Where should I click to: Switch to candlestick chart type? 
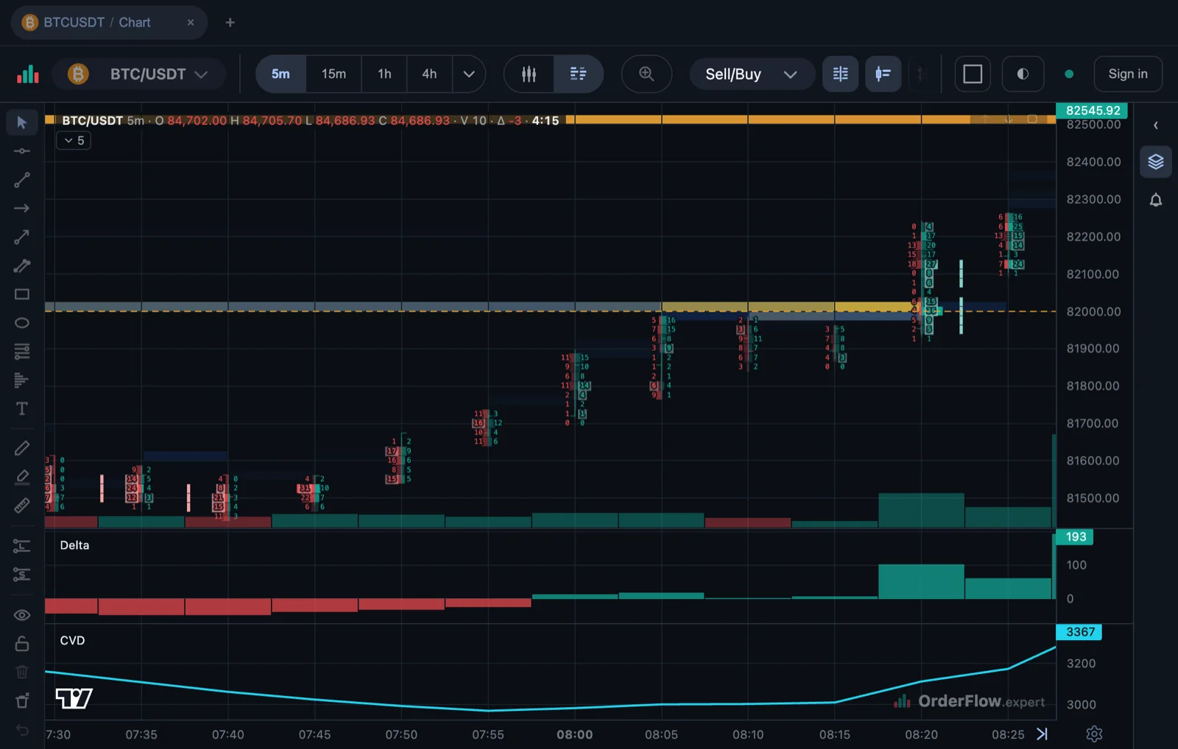click(529, 74)
